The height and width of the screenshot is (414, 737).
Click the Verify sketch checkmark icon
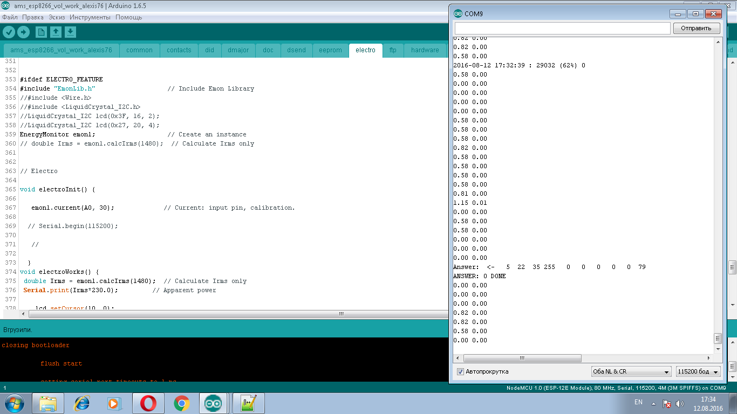pos(9,32)
